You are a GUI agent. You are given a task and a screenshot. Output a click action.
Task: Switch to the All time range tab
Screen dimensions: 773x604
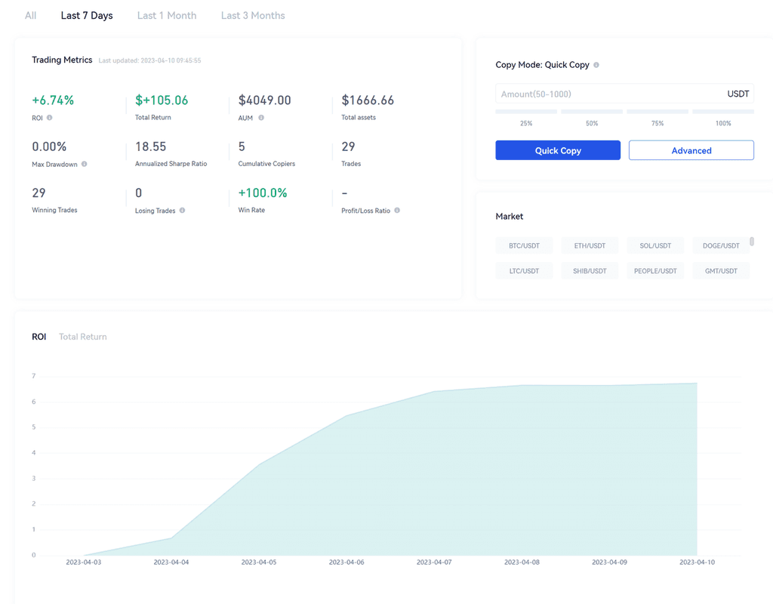30,15
